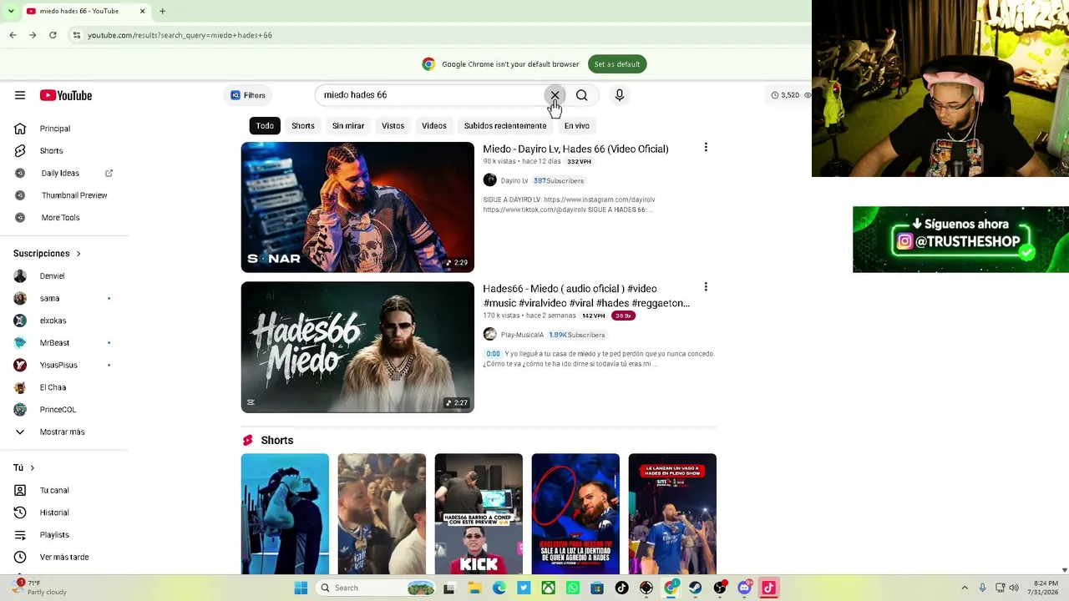Play the Hades66 Miedo thumbnail with 2:27 duration
The image size is (1069, 601).
[357, 347]
